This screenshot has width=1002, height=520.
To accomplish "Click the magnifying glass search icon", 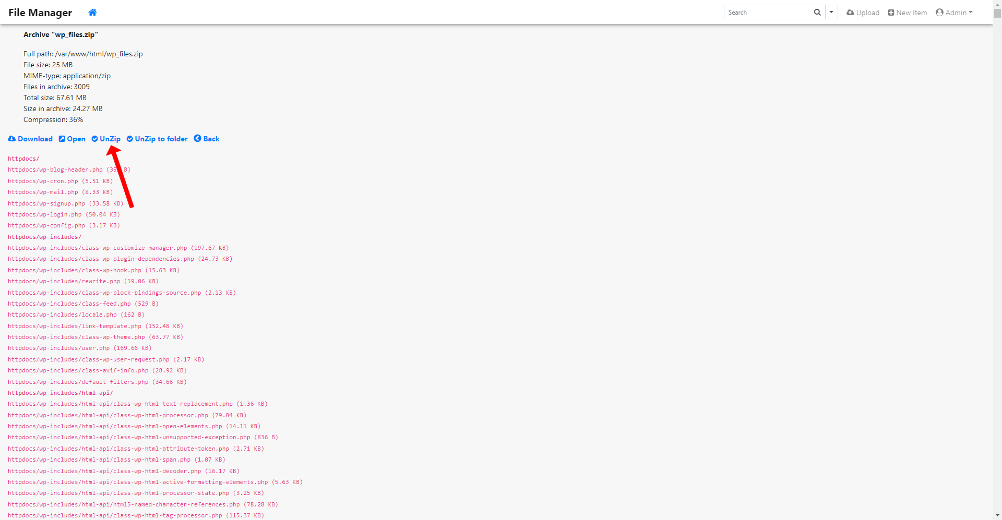I will (817, 13).
